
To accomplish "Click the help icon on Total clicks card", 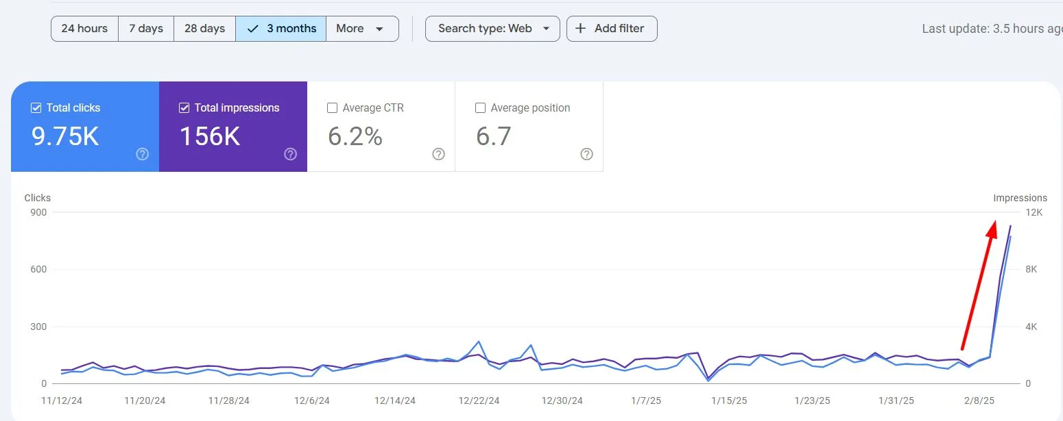I will [142, 154].
